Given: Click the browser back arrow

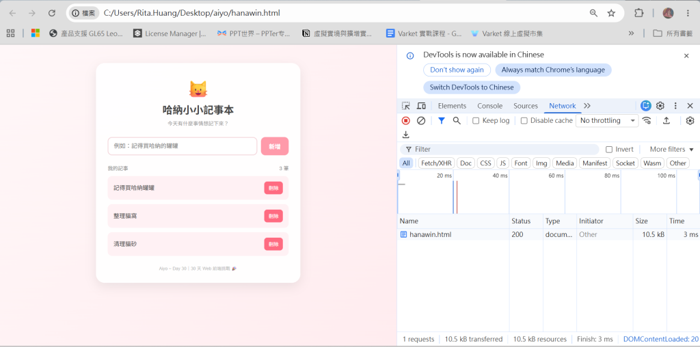Looking at the screenshot, I should point(12,13).
